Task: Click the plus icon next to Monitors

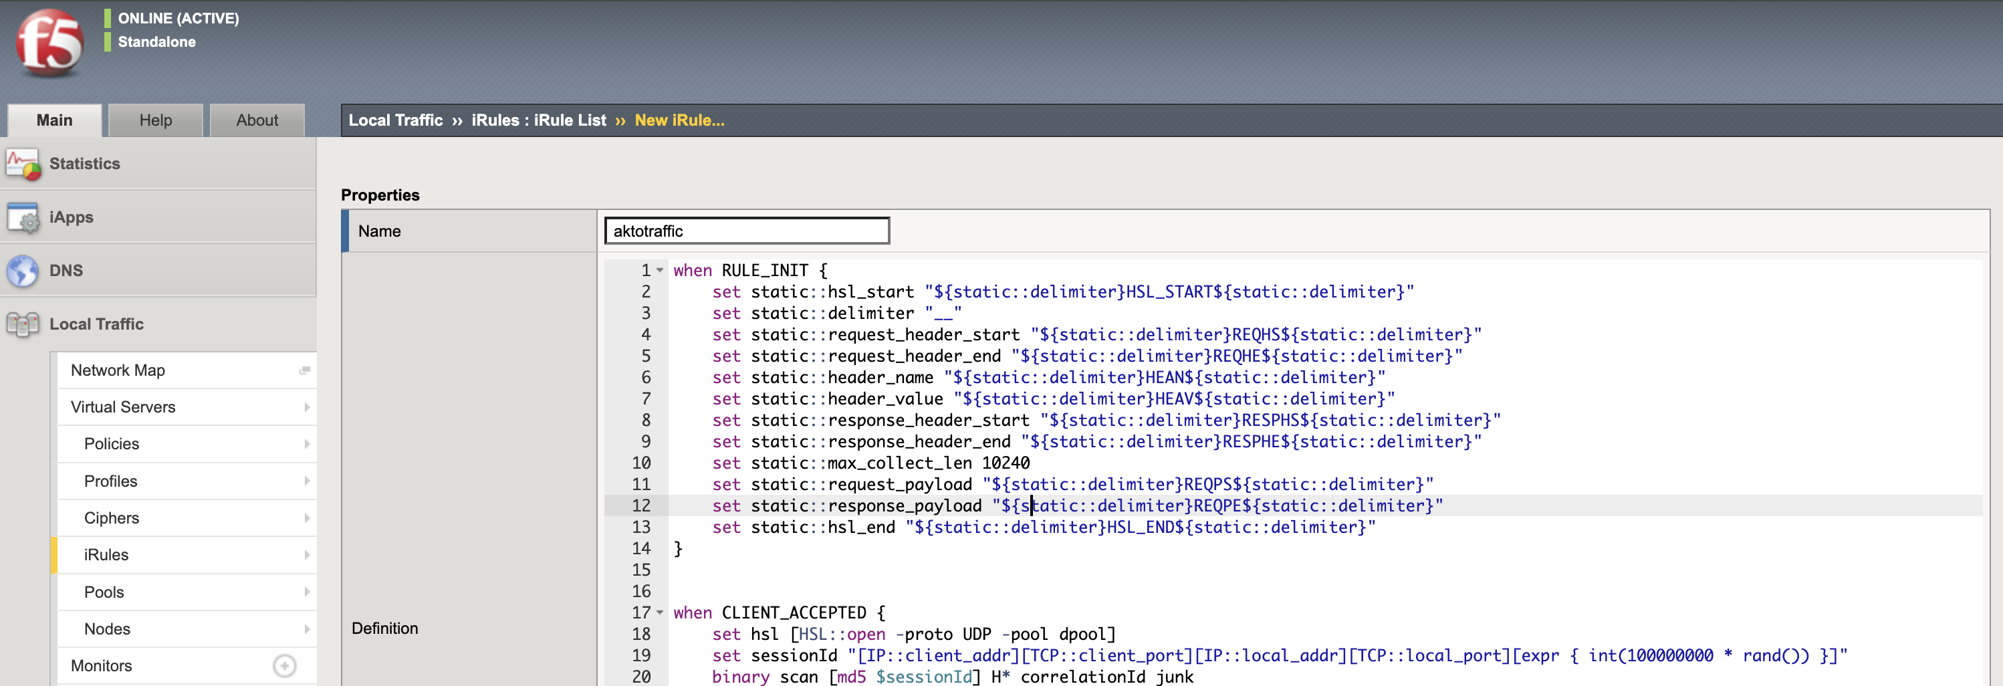Action: pos(285,666)
